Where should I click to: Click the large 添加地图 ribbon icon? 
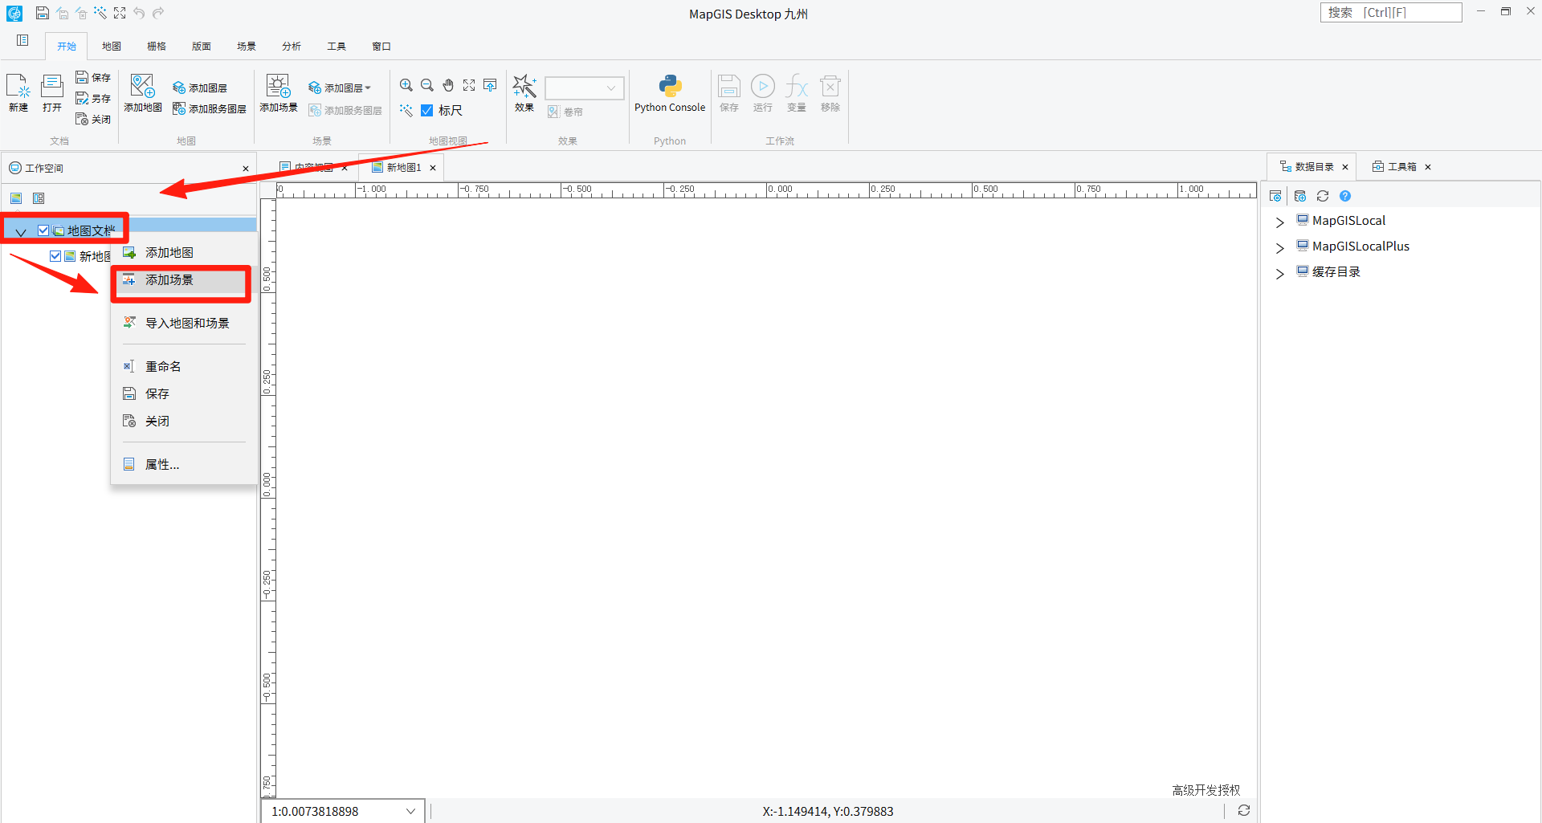click(x=143, y=92)
